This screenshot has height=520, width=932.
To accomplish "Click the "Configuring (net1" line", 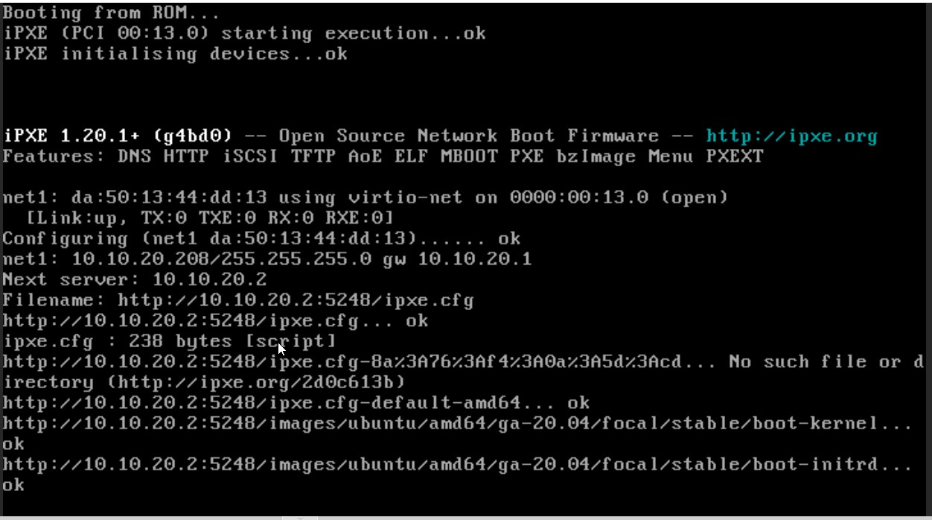I will pyautogui.click(x=261, y=239).
